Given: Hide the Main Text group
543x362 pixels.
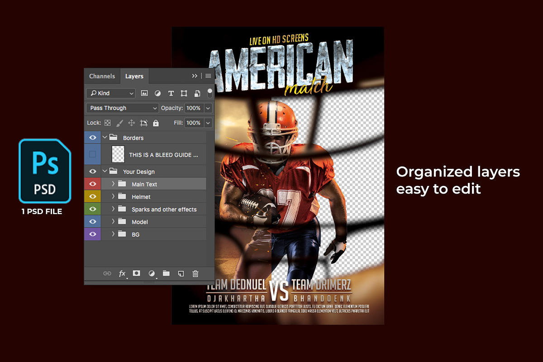Looking at the screenshot, I should click(x=93, y=184).
